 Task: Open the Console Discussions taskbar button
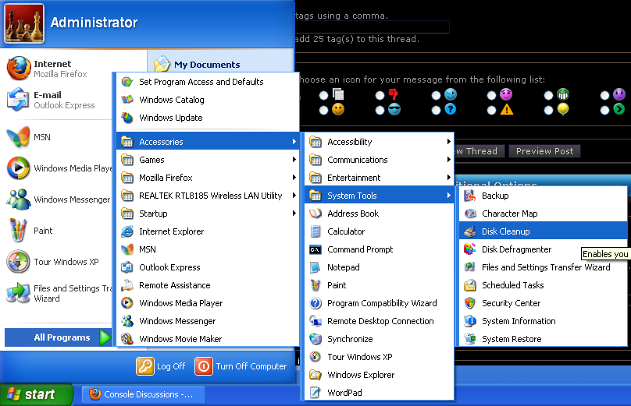(x=144, y=394)
